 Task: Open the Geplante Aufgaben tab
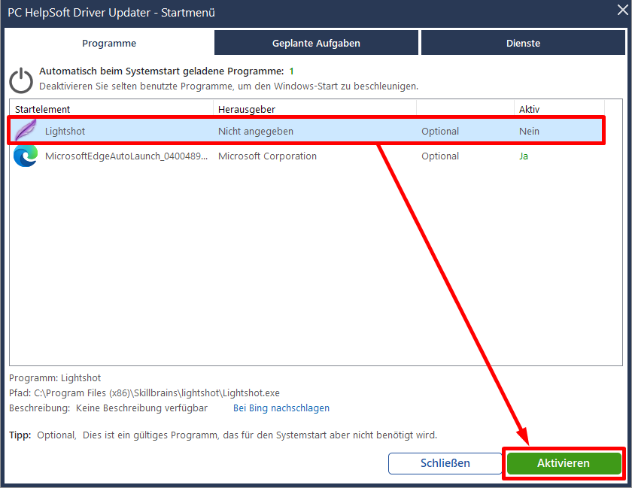pyautogui.click(x=316, y=43)
